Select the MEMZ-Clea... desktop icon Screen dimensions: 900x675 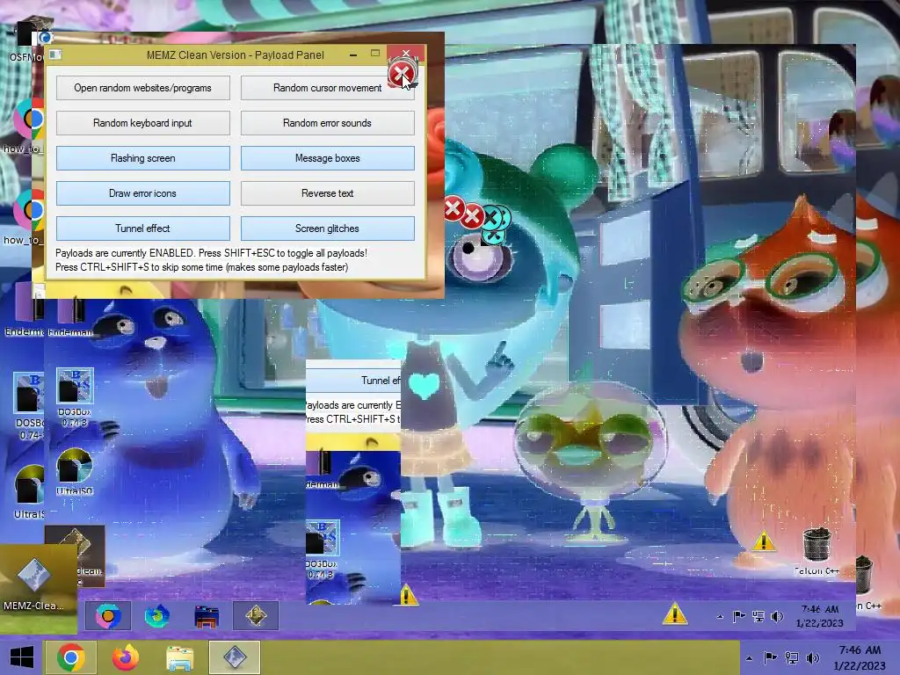point(33,583)
